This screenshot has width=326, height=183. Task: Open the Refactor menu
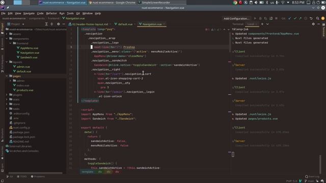click(51, 13)
